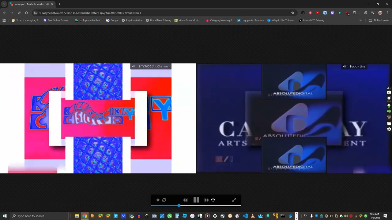
Task: Open the Scratch - Imagine bookmark
Action: [x=26, y=20]
